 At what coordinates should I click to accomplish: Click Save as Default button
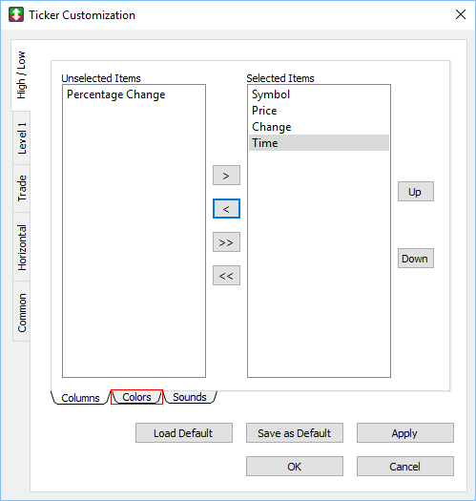295,433
